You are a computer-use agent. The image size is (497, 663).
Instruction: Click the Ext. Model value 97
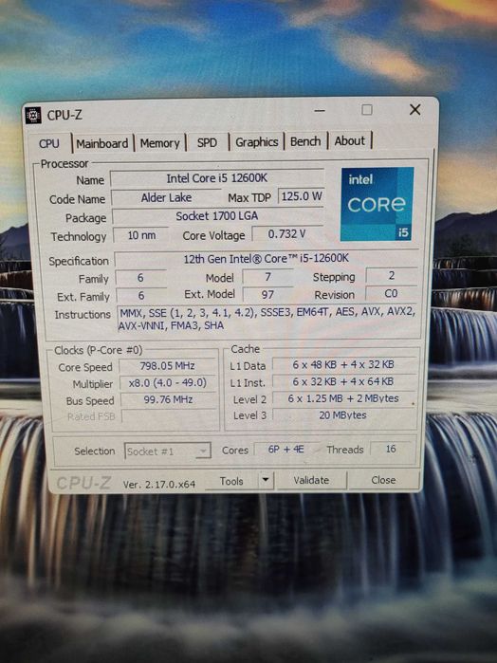267,295
